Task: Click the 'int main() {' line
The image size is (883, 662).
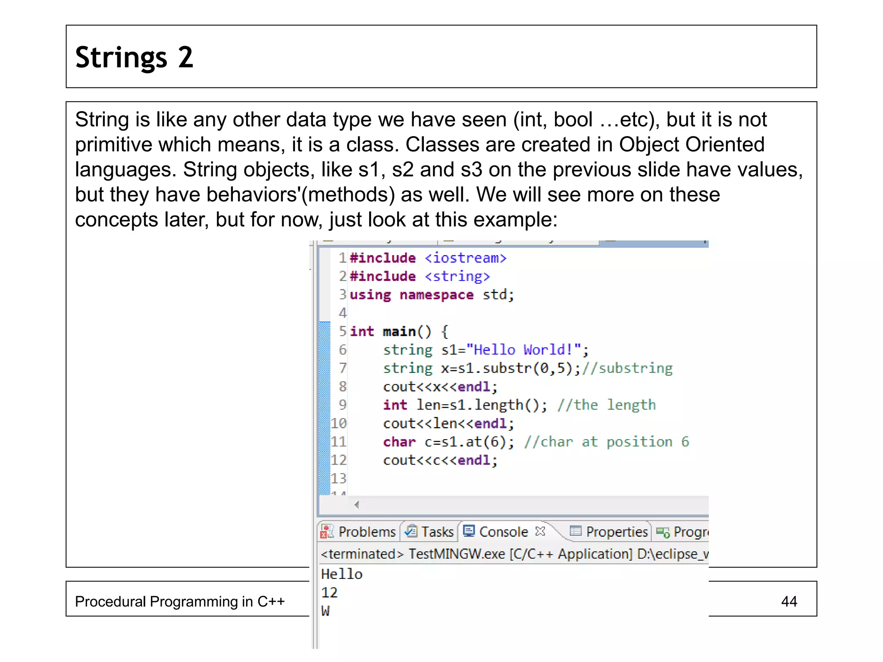Action: (x=399, y=331)
